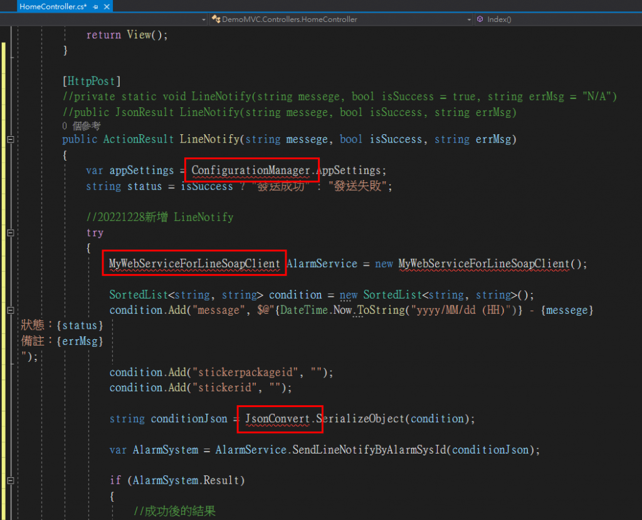Open the "0 個參考" references CodeLens
Viewport: 642px width, 520px height.
point(81,125)
